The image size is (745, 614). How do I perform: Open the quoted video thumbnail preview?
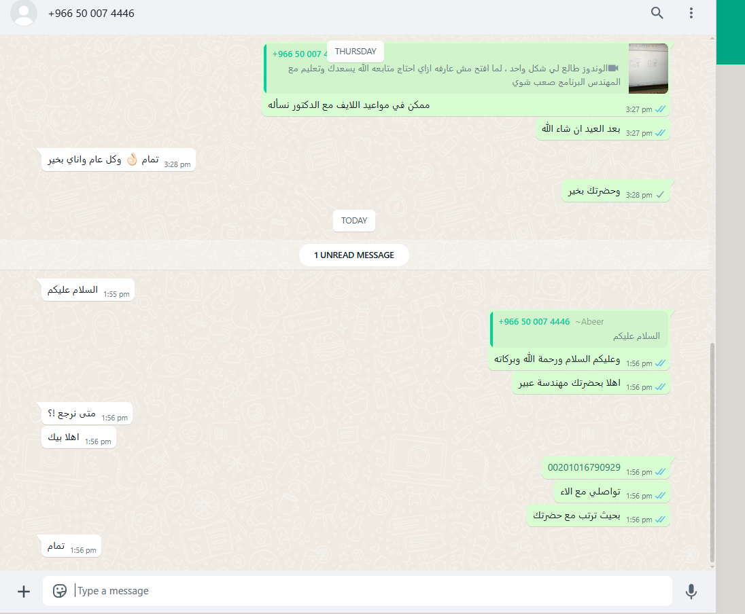tap(648, 69)
